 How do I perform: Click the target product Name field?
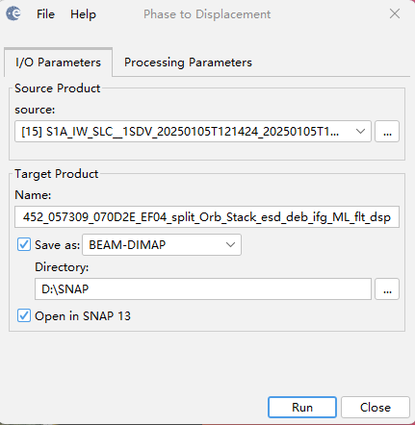(x=207, y=217)
